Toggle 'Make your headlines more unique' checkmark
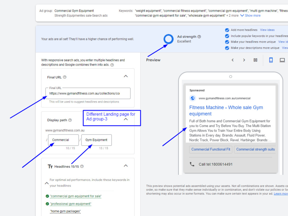Image resolution: width=288 pixels, height=216 pixels. (x=227, y=42)
